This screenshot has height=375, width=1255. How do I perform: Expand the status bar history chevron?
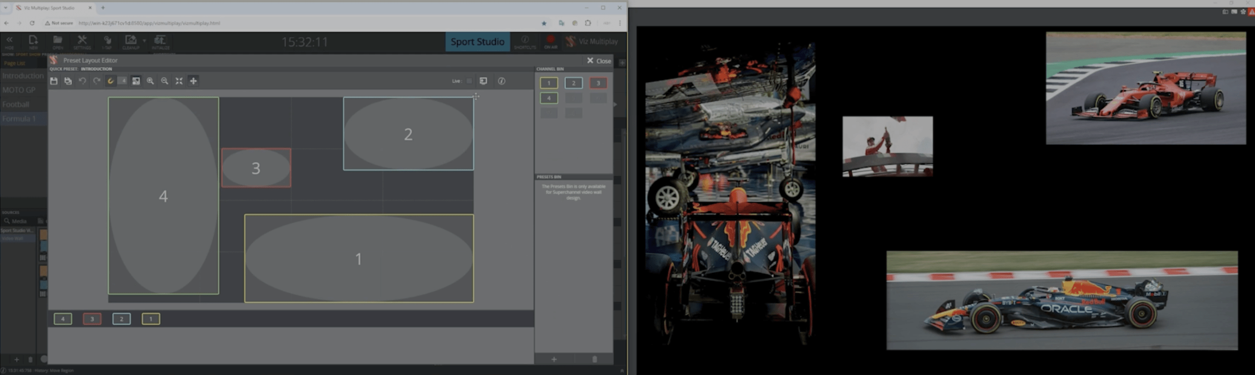click(622, 371)
